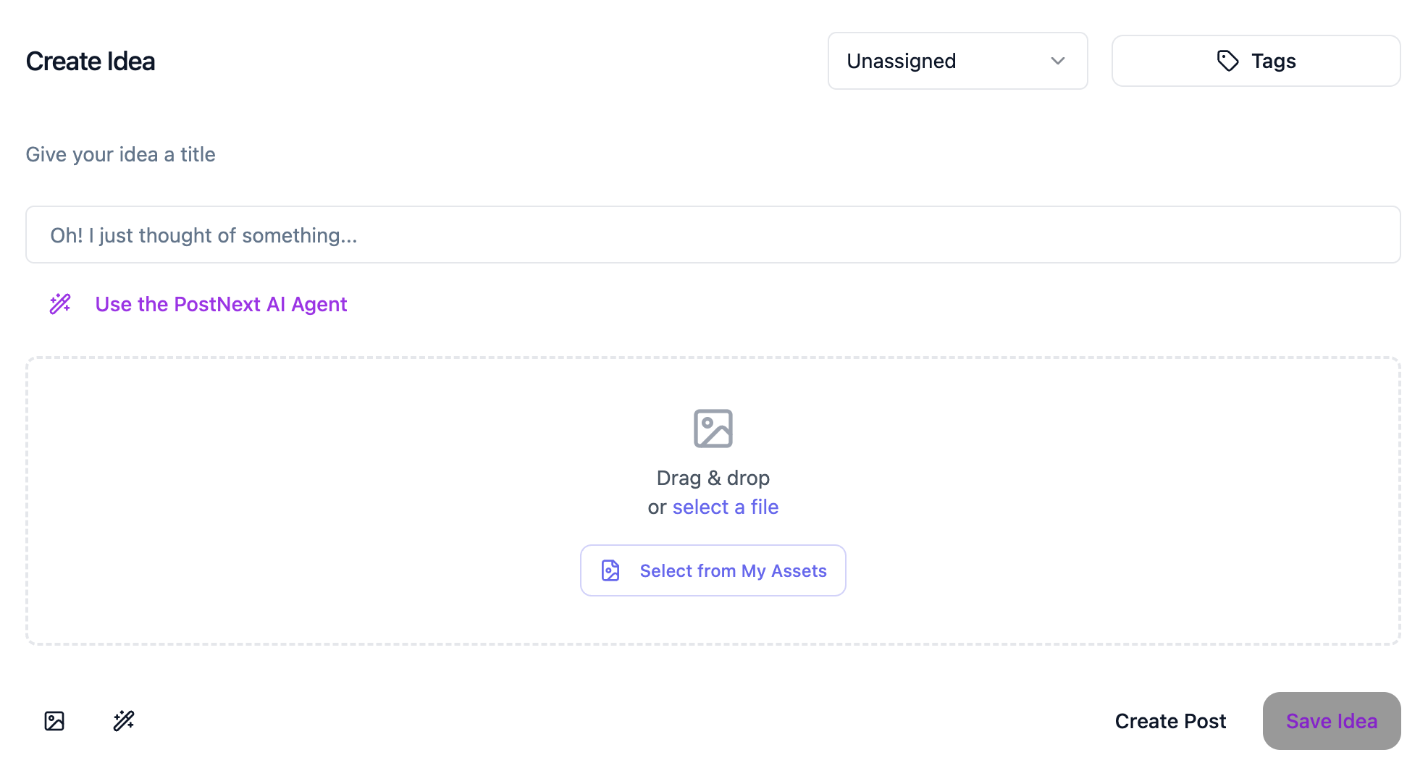Click the Drag & drop text in upload area
1428x776 pixels.
click(x=713, y=477)
